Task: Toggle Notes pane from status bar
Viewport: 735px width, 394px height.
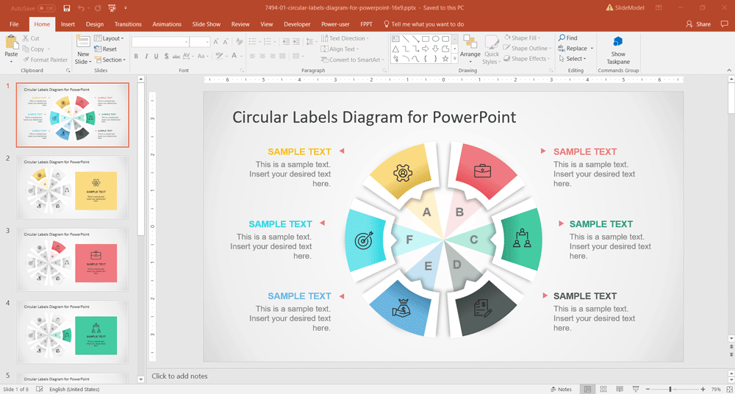Action: (x=562, y=390)
